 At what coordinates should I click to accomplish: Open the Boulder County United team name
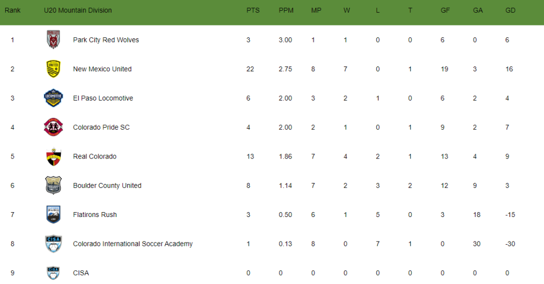click(107, 186)
